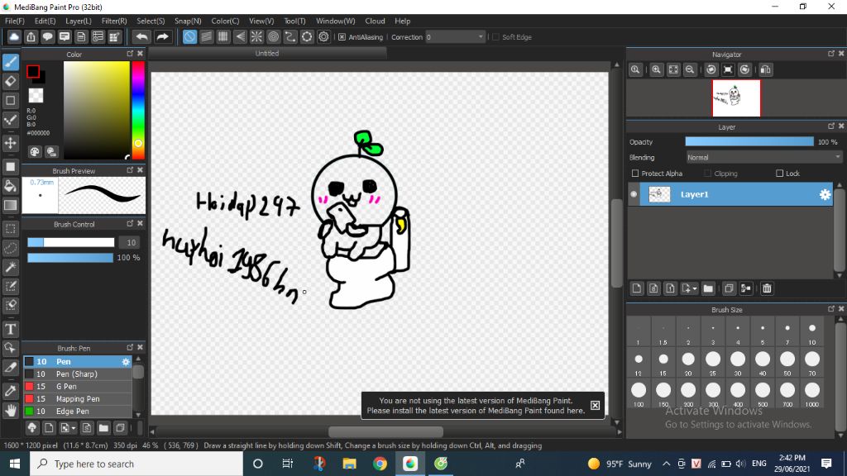Image resolution: width=847 pixels, height=476 pixels.
Task: Turn off snap with the Snap Off icon
Action: point(189,36)
